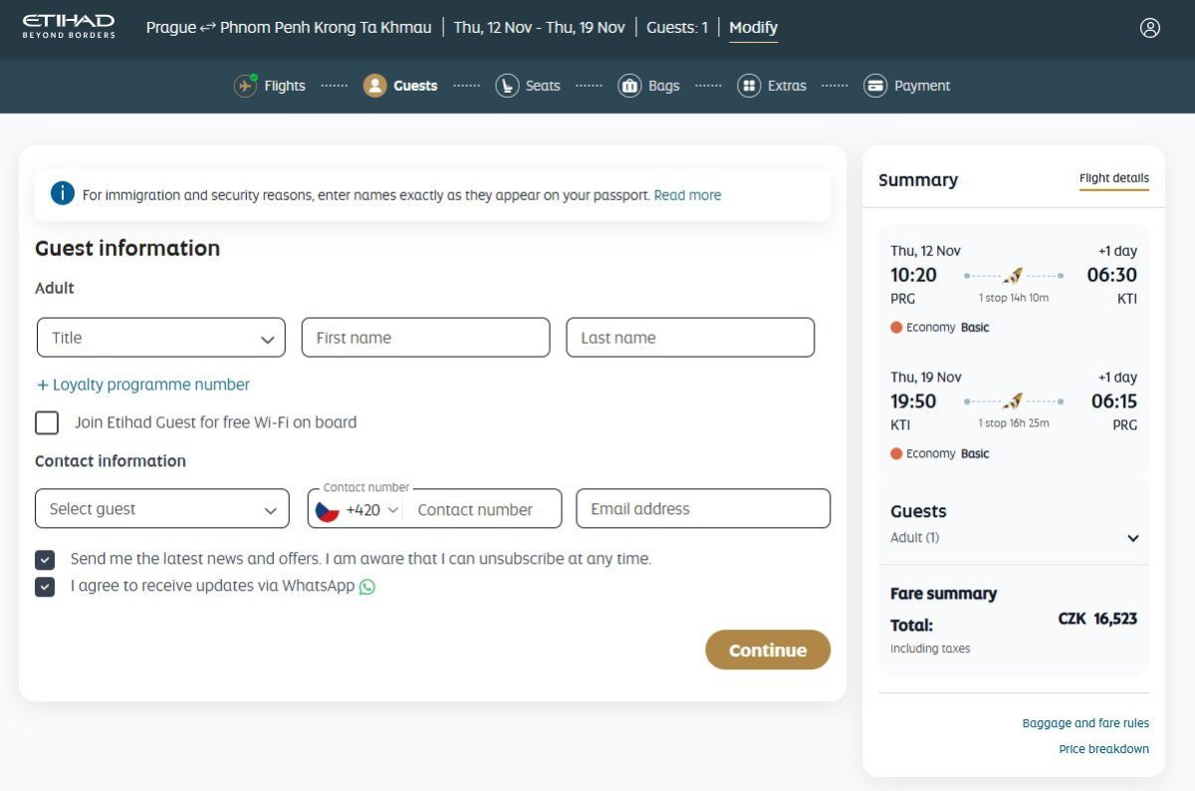The width and height of the screenshot is (1195, 791).
Task: Open the Read more link
Action: (x=687, y=195)
